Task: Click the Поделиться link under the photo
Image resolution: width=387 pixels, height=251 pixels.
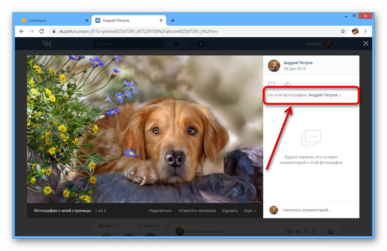Action: 160,210
